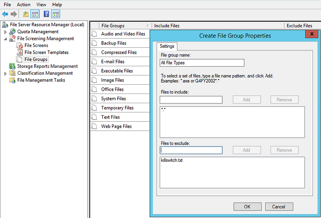The width and height of the screenshot is (321, 218).
Task: Click the Image Files row icon
Action: (94, 80)
